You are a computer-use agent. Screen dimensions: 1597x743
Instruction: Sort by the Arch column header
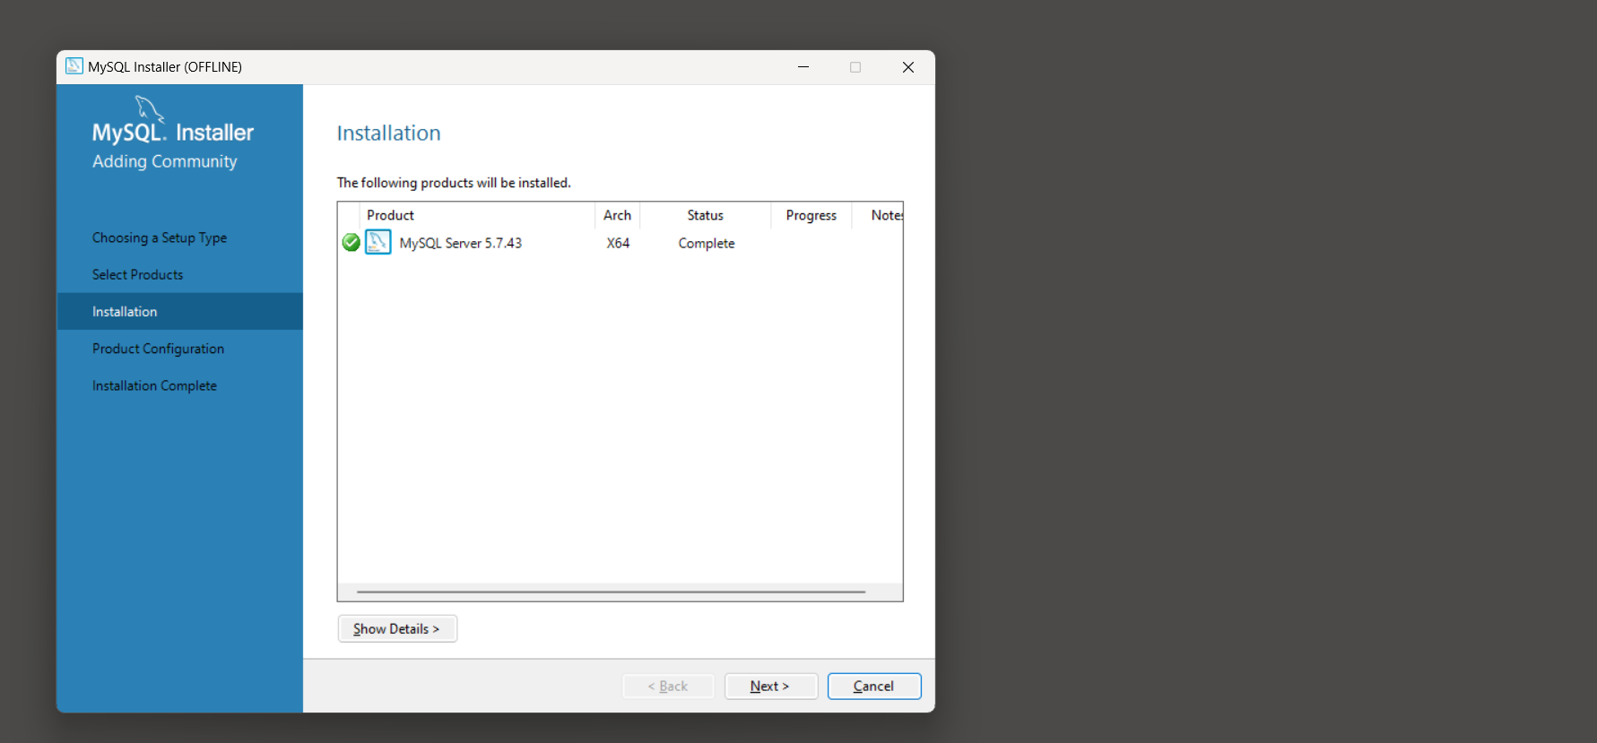click(x=617, y=215)
